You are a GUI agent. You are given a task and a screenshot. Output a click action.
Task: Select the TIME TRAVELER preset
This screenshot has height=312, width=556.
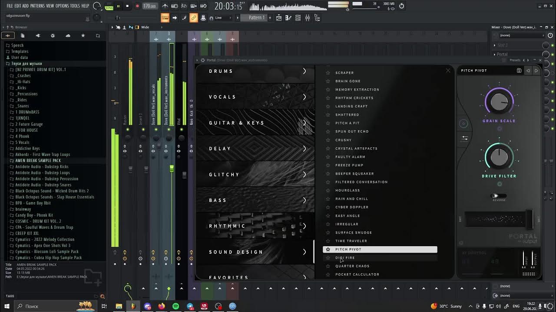(351, 241)
